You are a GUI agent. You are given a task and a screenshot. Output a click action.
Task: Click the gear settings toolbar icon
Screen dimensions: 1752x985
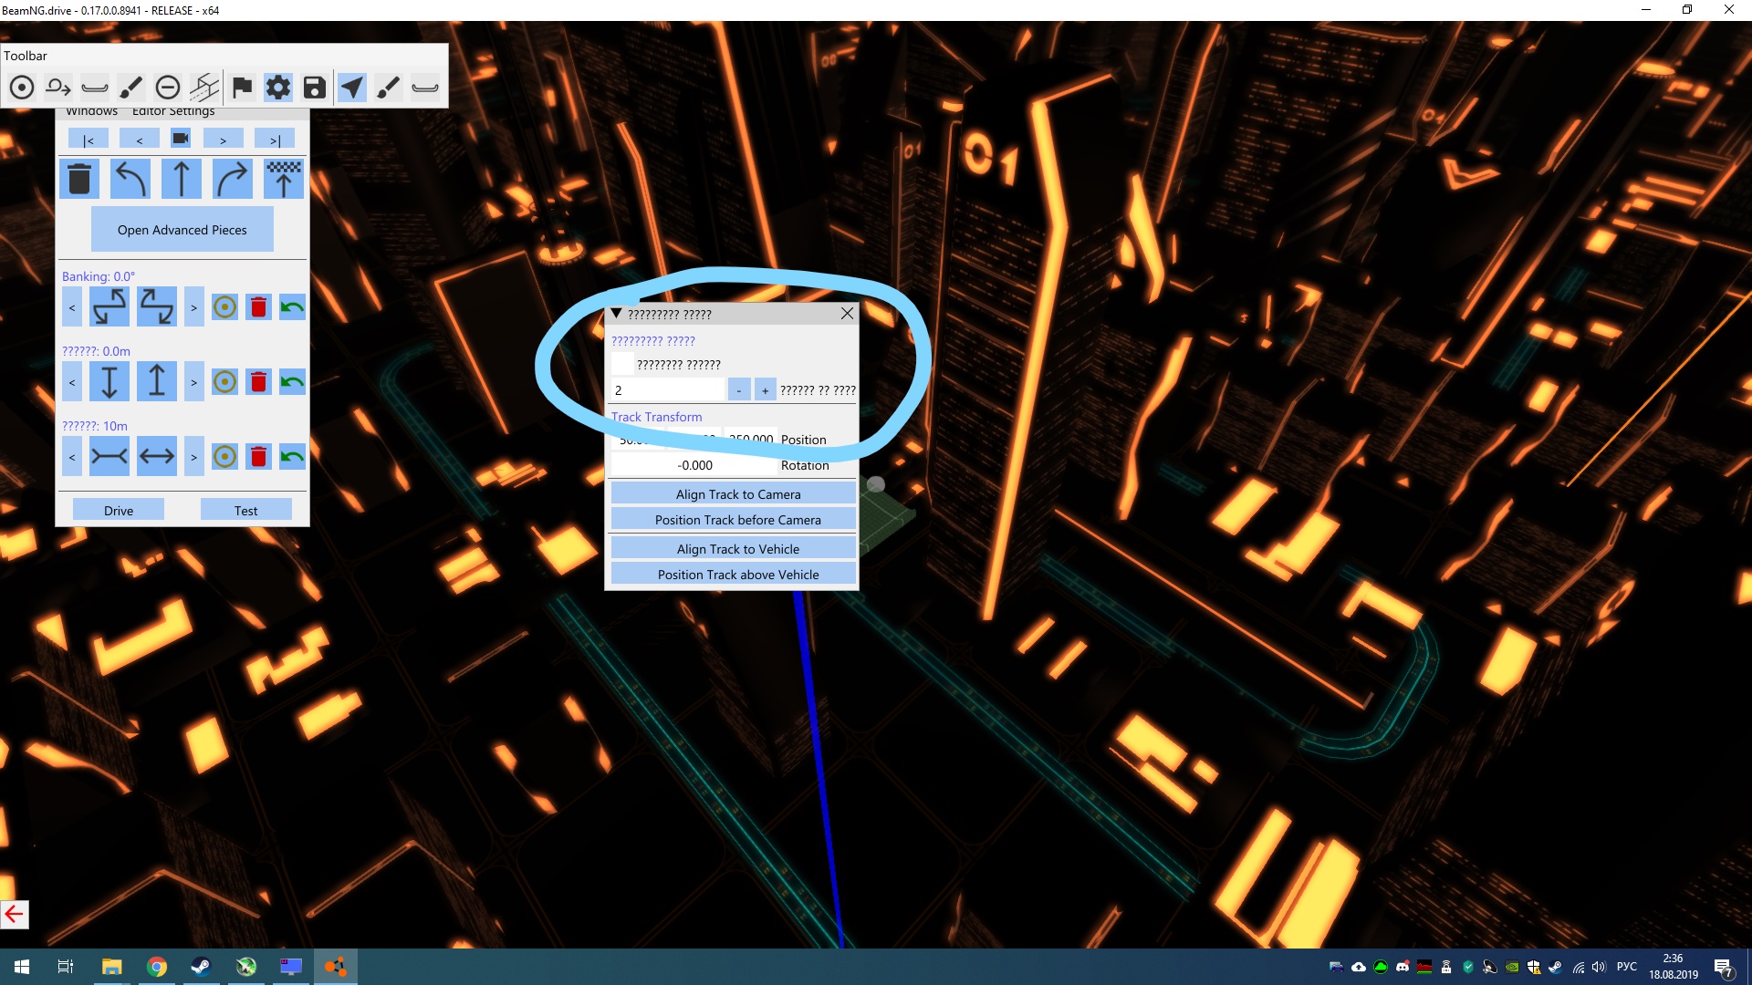pyautogui.click(x=277, y=88)
